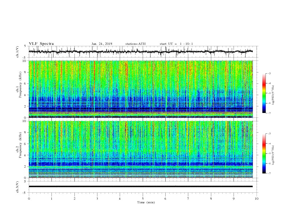Click the ch.1 waveform trace plot

pos(140,52)
